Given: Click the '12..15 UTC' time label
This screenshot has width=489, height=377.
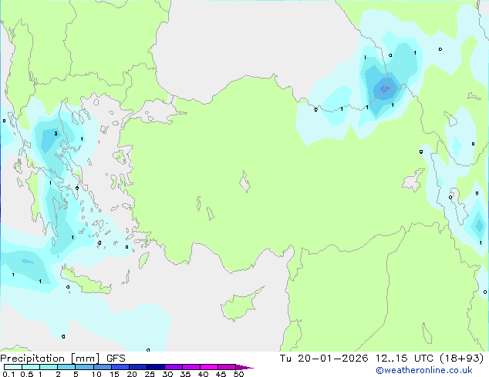Looking at the screenshot, I should (x=404, y=359).
